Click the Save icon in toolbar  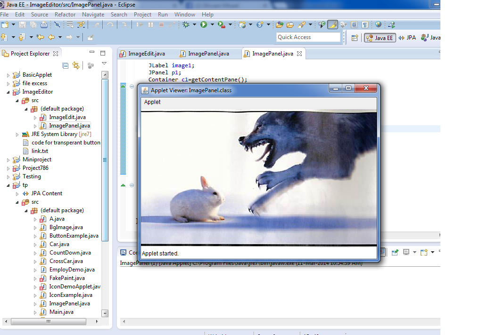pyautogui.click(x=22, y=25)
